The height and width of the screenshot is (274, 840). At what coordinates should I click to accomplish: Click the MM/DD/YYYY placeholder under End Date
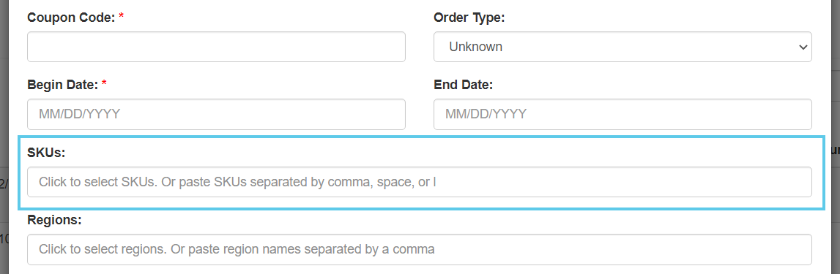coord(486,114)
